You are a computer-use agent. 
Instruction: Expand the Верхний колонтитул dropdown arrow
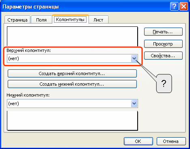coord(134,58)
